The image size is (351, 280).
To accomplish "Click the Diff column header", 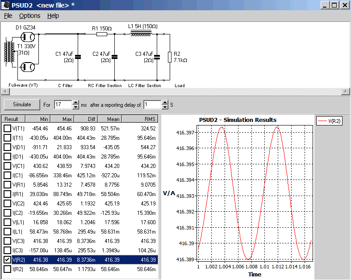I will [86, 119].
